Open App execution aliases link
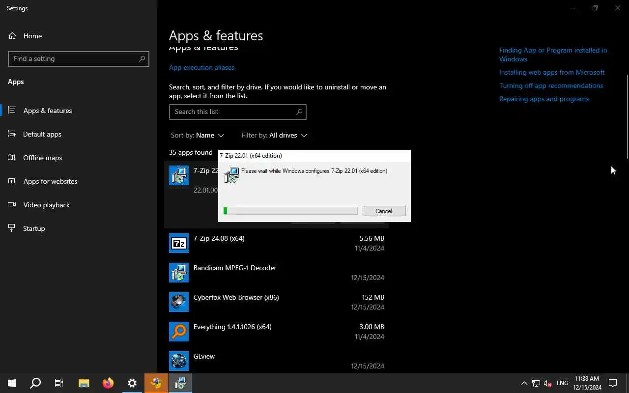The width and height of the screenshot is (629, 393). (201, 67)
